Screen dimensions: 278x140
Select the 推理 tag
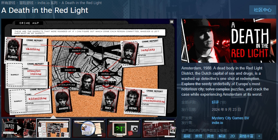click(x=199, y=136)
